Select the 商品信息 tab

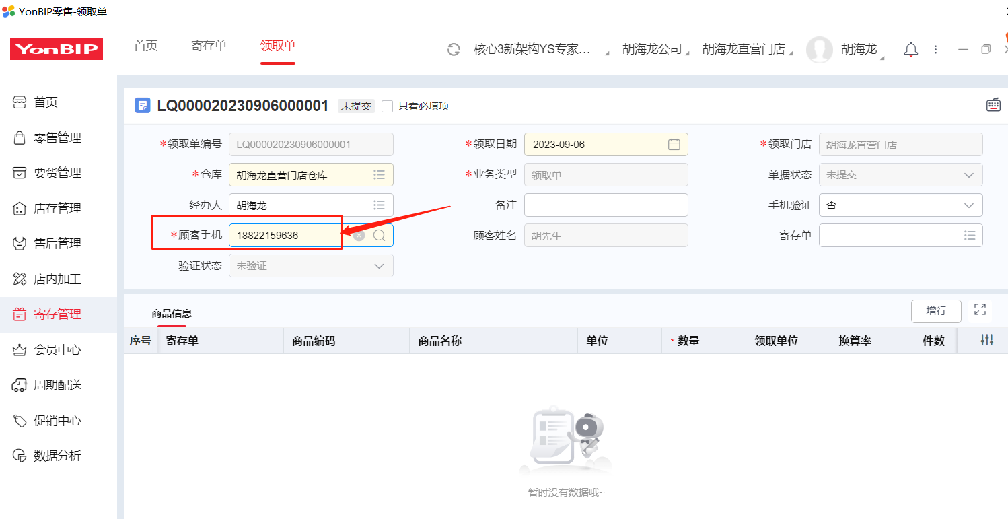[172, 313]
